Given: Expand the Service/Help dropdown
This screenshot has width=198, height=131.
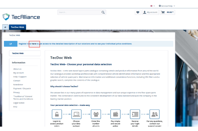Looking at the screenshot, I should coord(167,6).
